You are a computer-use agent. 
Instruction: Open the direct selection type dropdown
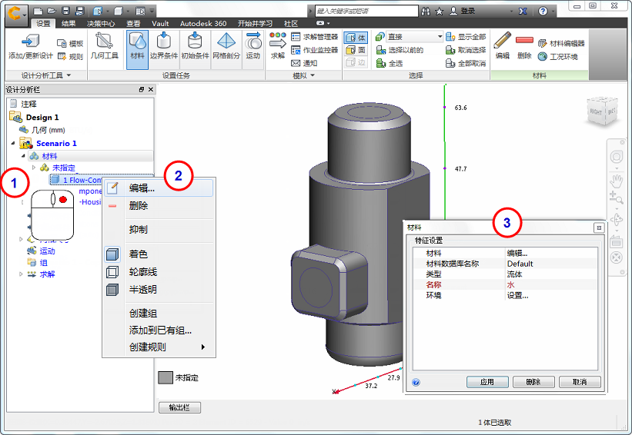[x=415, y=37]
